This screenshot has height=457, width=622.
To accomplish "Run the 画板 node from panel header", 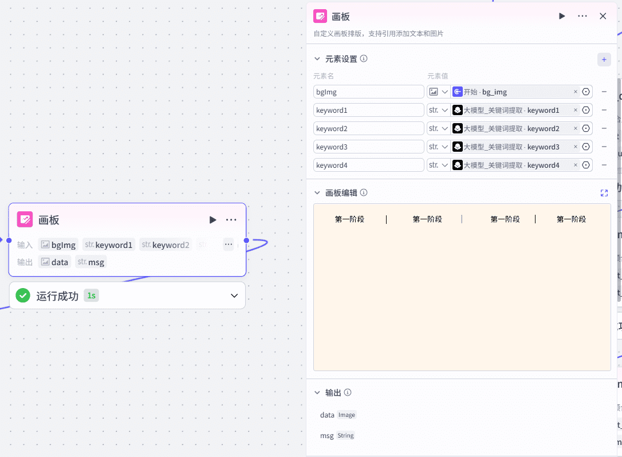I will (562, 16).
